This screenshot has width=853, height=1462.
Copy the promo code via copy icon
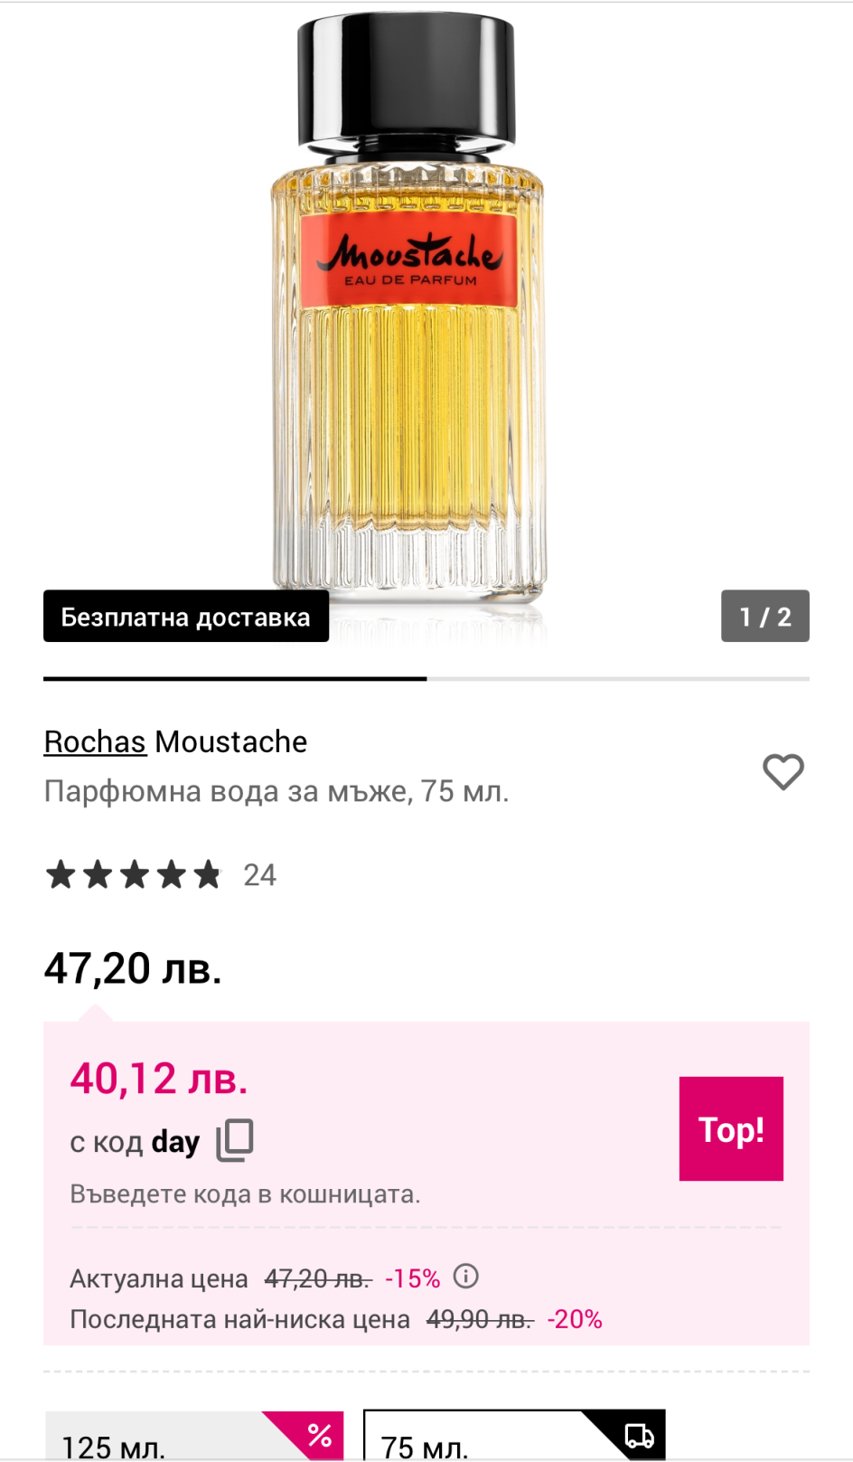pyautogui.click(x=235, y=1139)
